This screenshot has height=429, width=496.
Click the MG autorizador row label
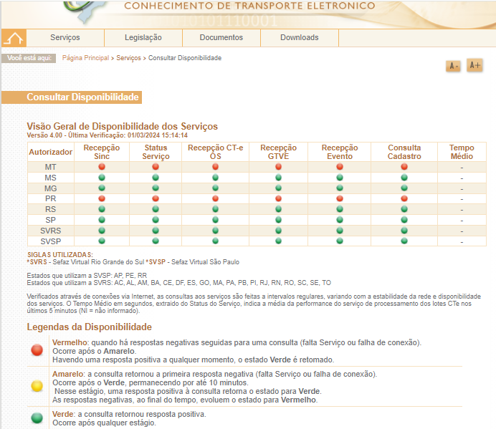click(x=51, y=188)
